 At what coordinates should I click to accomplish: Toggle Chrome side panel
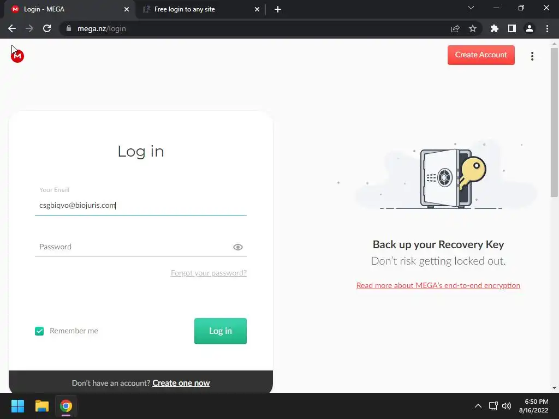coord(512,28)
